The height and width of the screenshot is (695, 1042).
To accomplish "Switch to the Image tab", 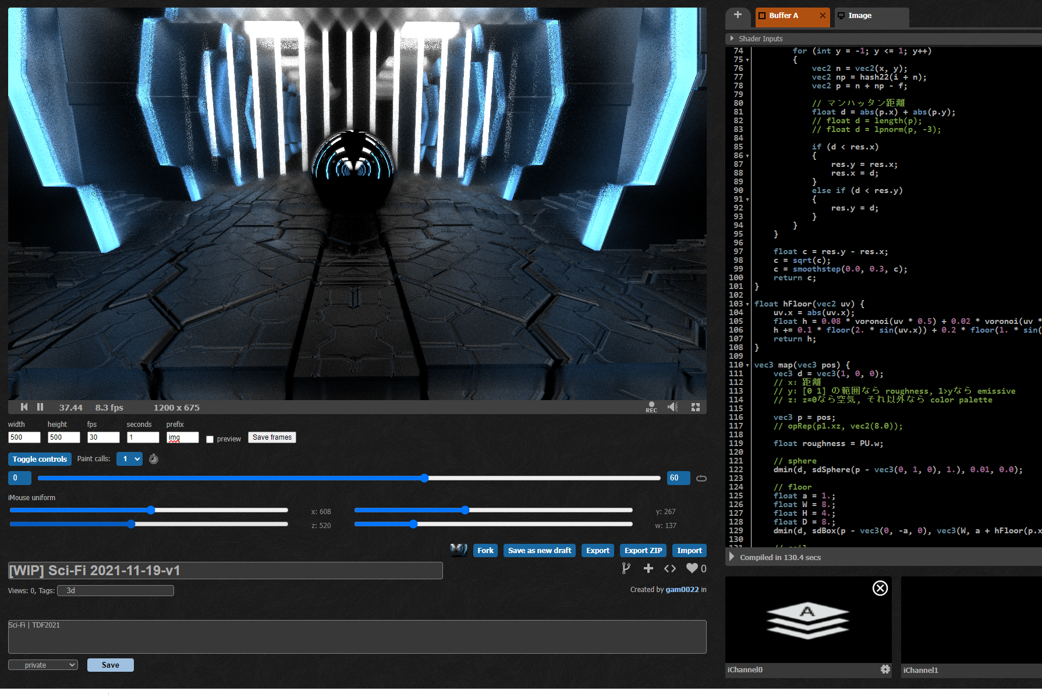I will pos(859,16).
